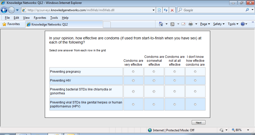Open the search provider dropdown arrow
The height and width of the screenshot is (135, 255).
click(252, 10)
